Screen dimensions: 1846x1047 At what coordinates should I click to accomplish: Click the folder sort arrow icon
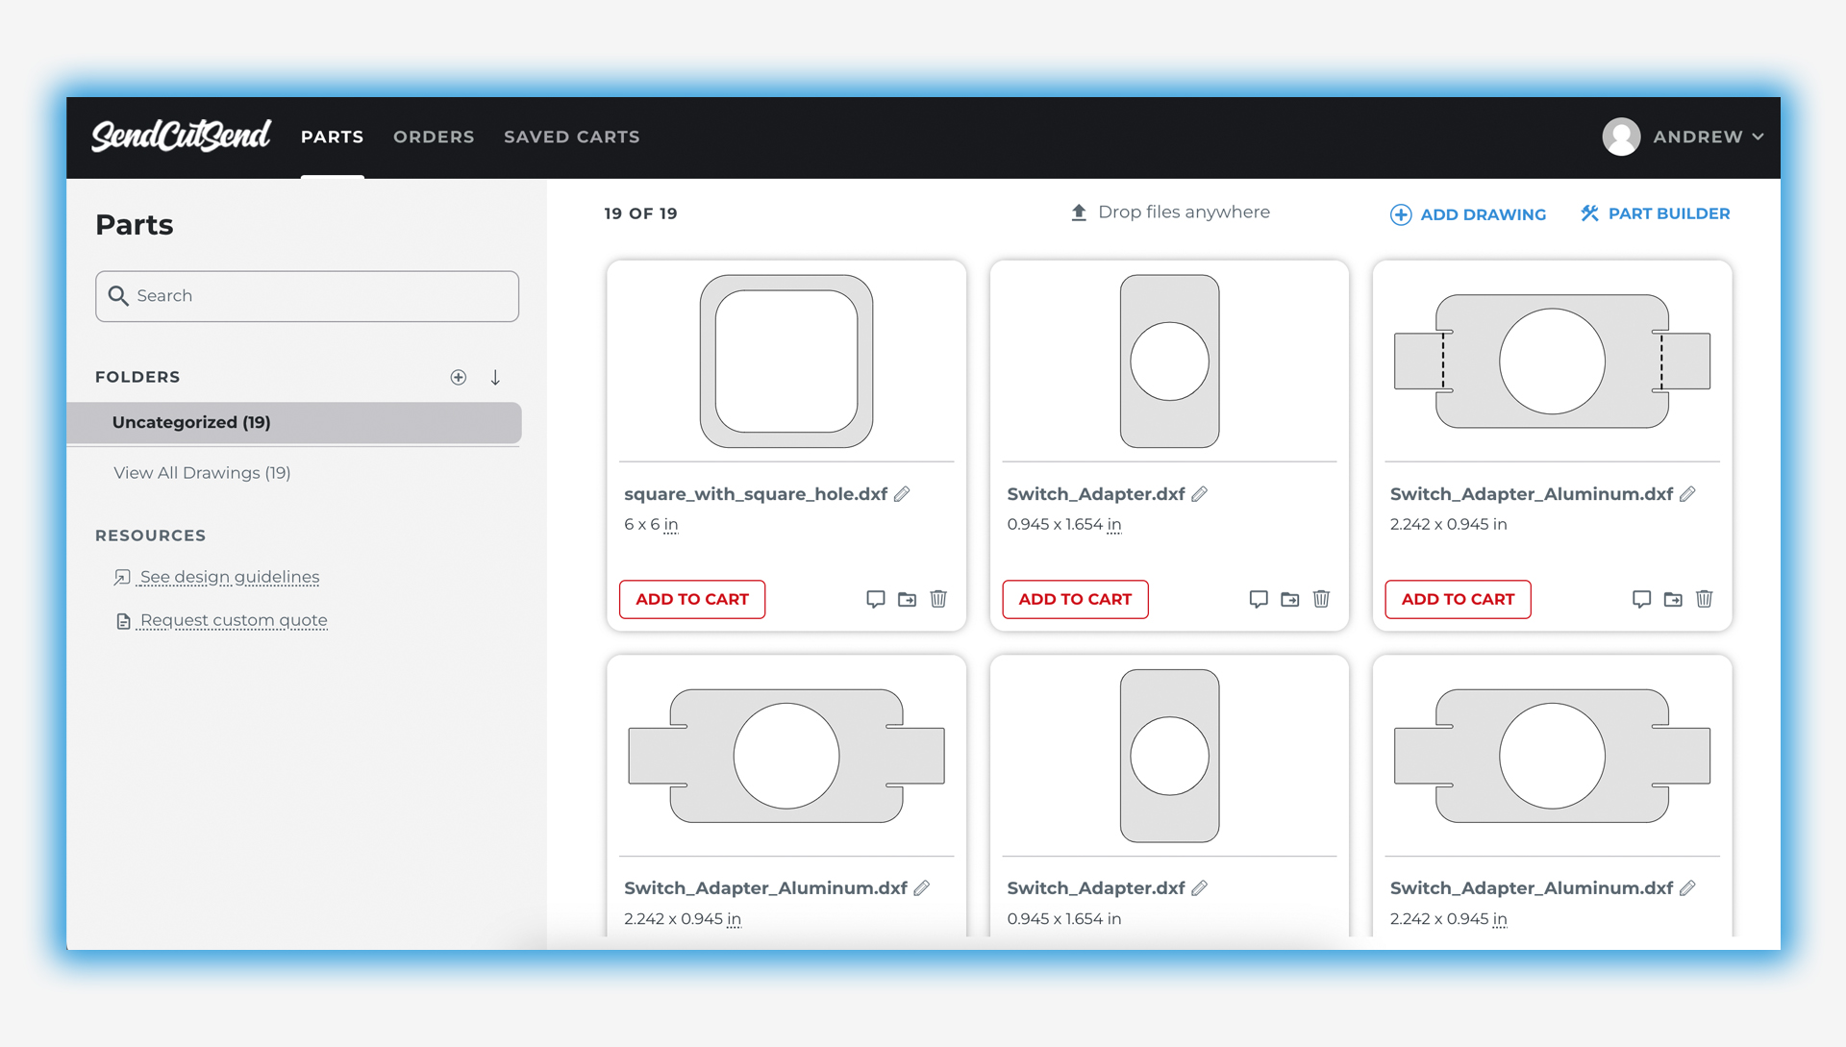pos(495,378)
